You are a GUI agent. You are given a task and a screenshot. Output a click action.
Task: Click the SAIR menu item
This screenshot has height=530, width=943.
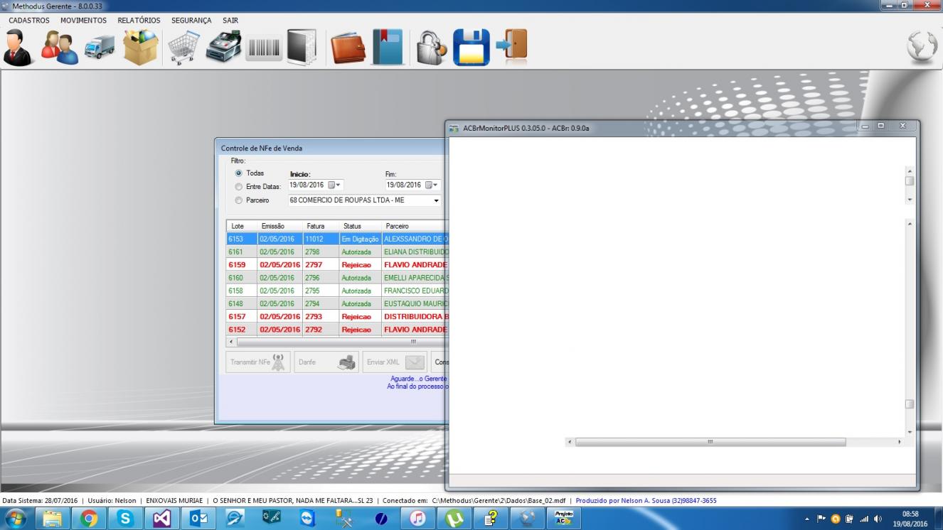click(x=230, y=21)
